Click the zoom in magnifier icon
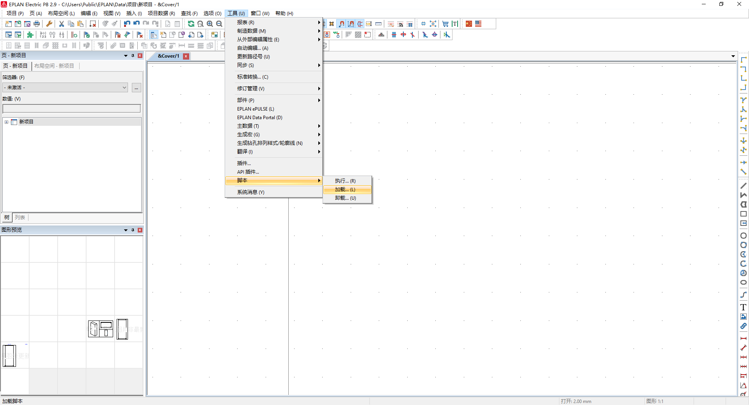 210,24
